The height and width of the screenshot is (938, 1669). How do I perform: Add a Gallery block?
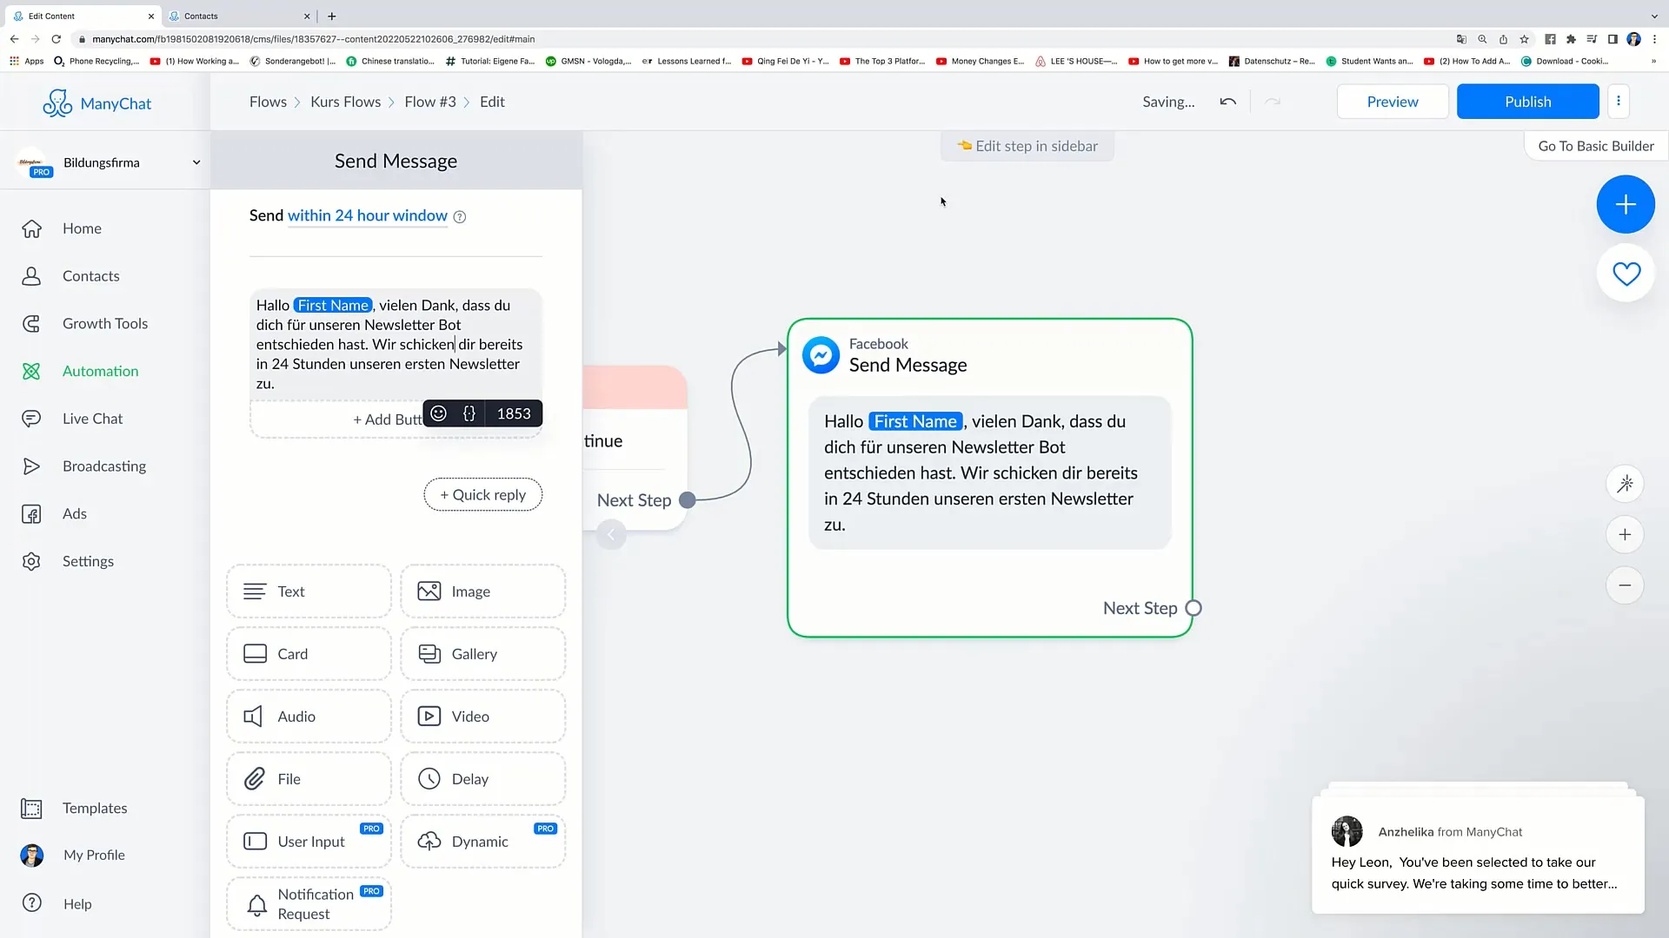482,654
